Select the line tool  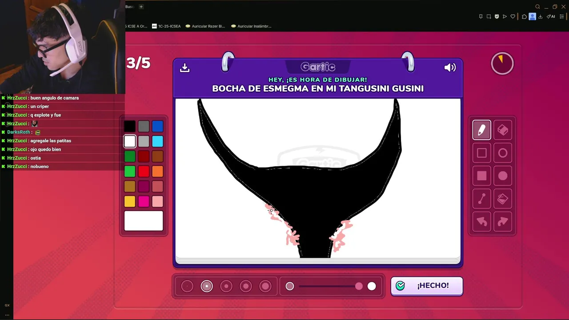(482, 199)
